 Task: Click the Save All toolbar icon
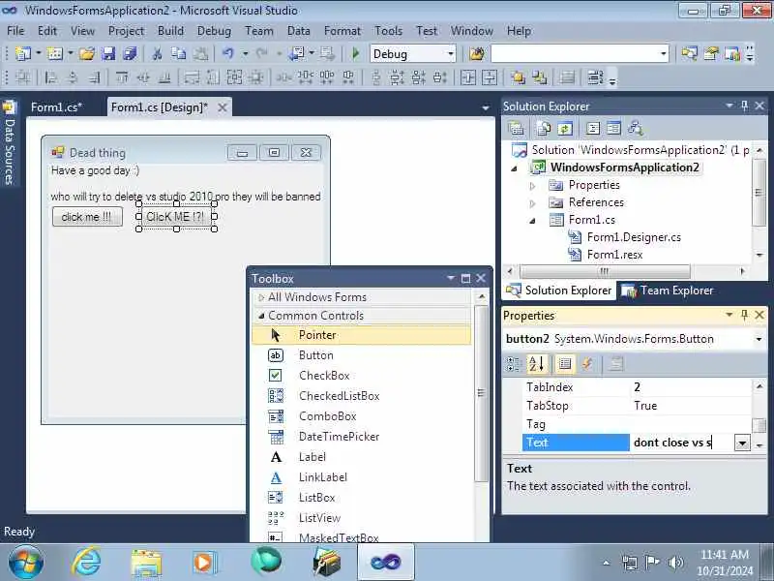click(x=130, y=53)
